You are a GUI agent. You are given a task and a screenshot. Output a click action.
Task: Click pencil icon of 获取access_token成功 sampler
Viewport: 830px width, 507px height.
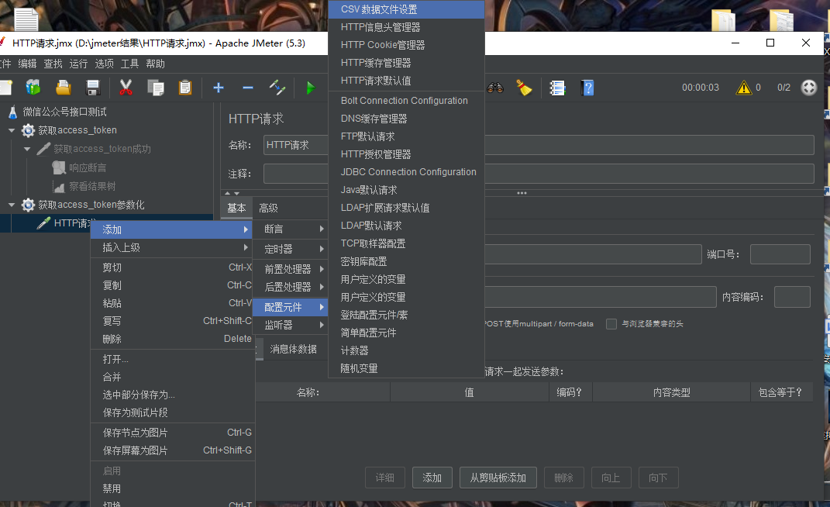[43, 149]
